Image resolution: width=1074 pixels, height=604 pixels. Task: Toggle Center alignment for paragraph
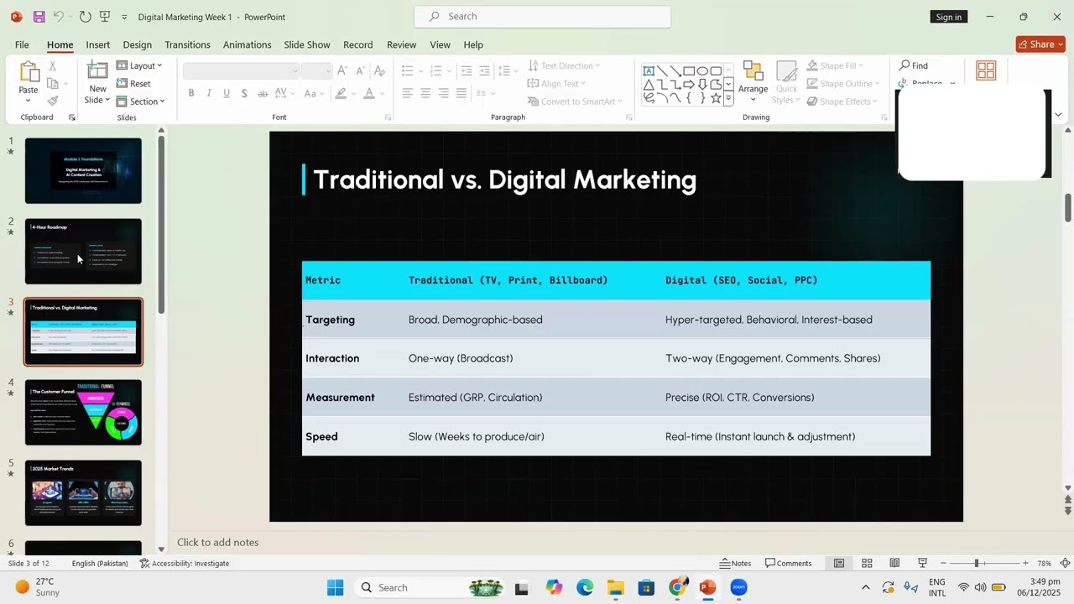pos(425,93)
